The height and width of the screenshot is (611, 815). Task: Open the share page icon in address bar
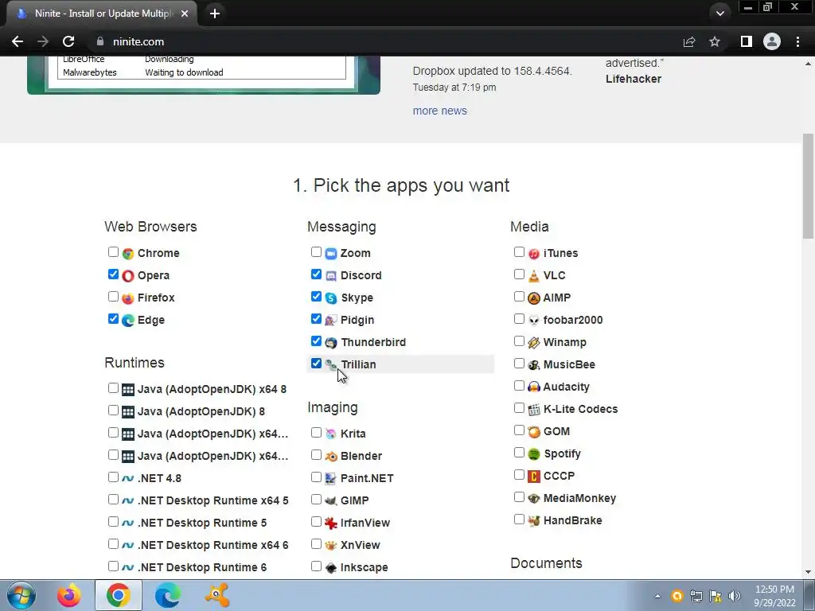pos(689,41)
